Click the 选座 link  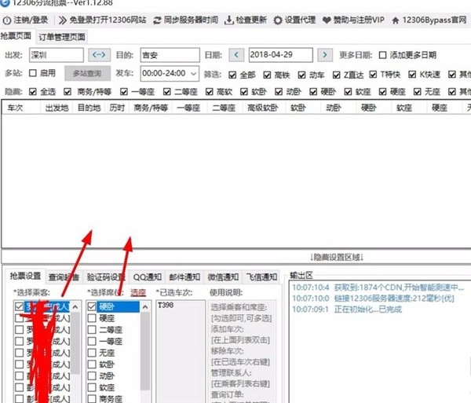point(138,291)
